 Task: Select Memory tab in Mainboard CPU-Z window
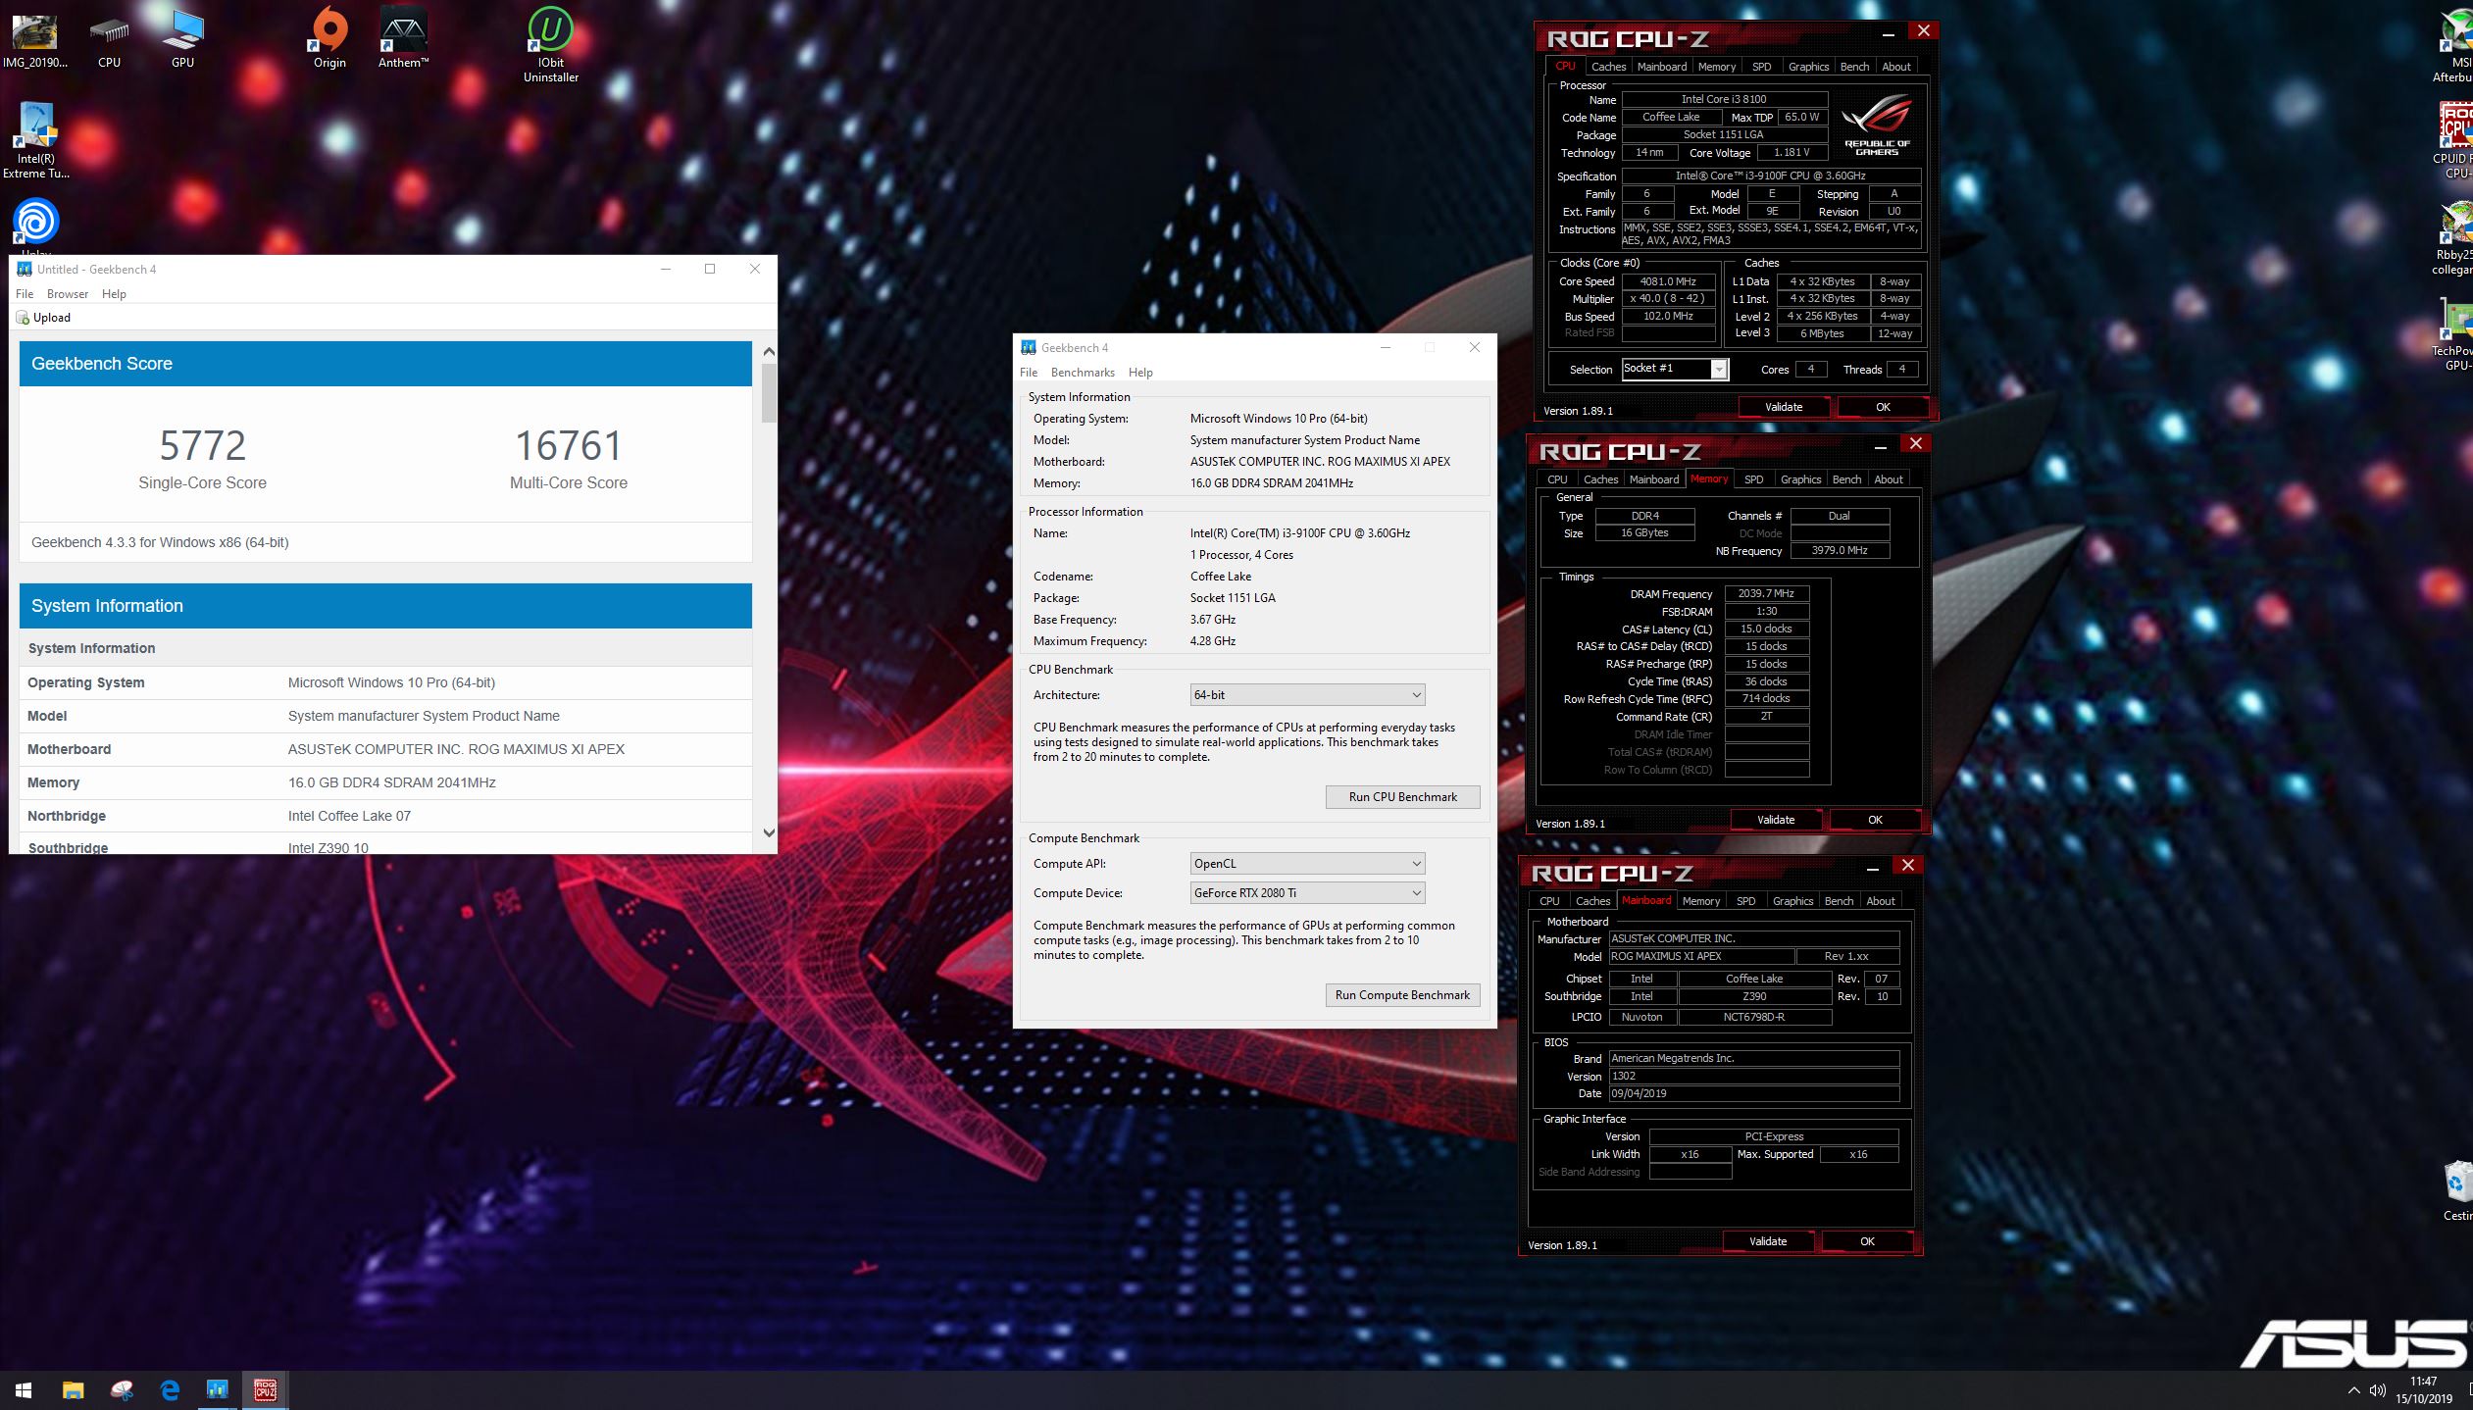click(1700, 901)
